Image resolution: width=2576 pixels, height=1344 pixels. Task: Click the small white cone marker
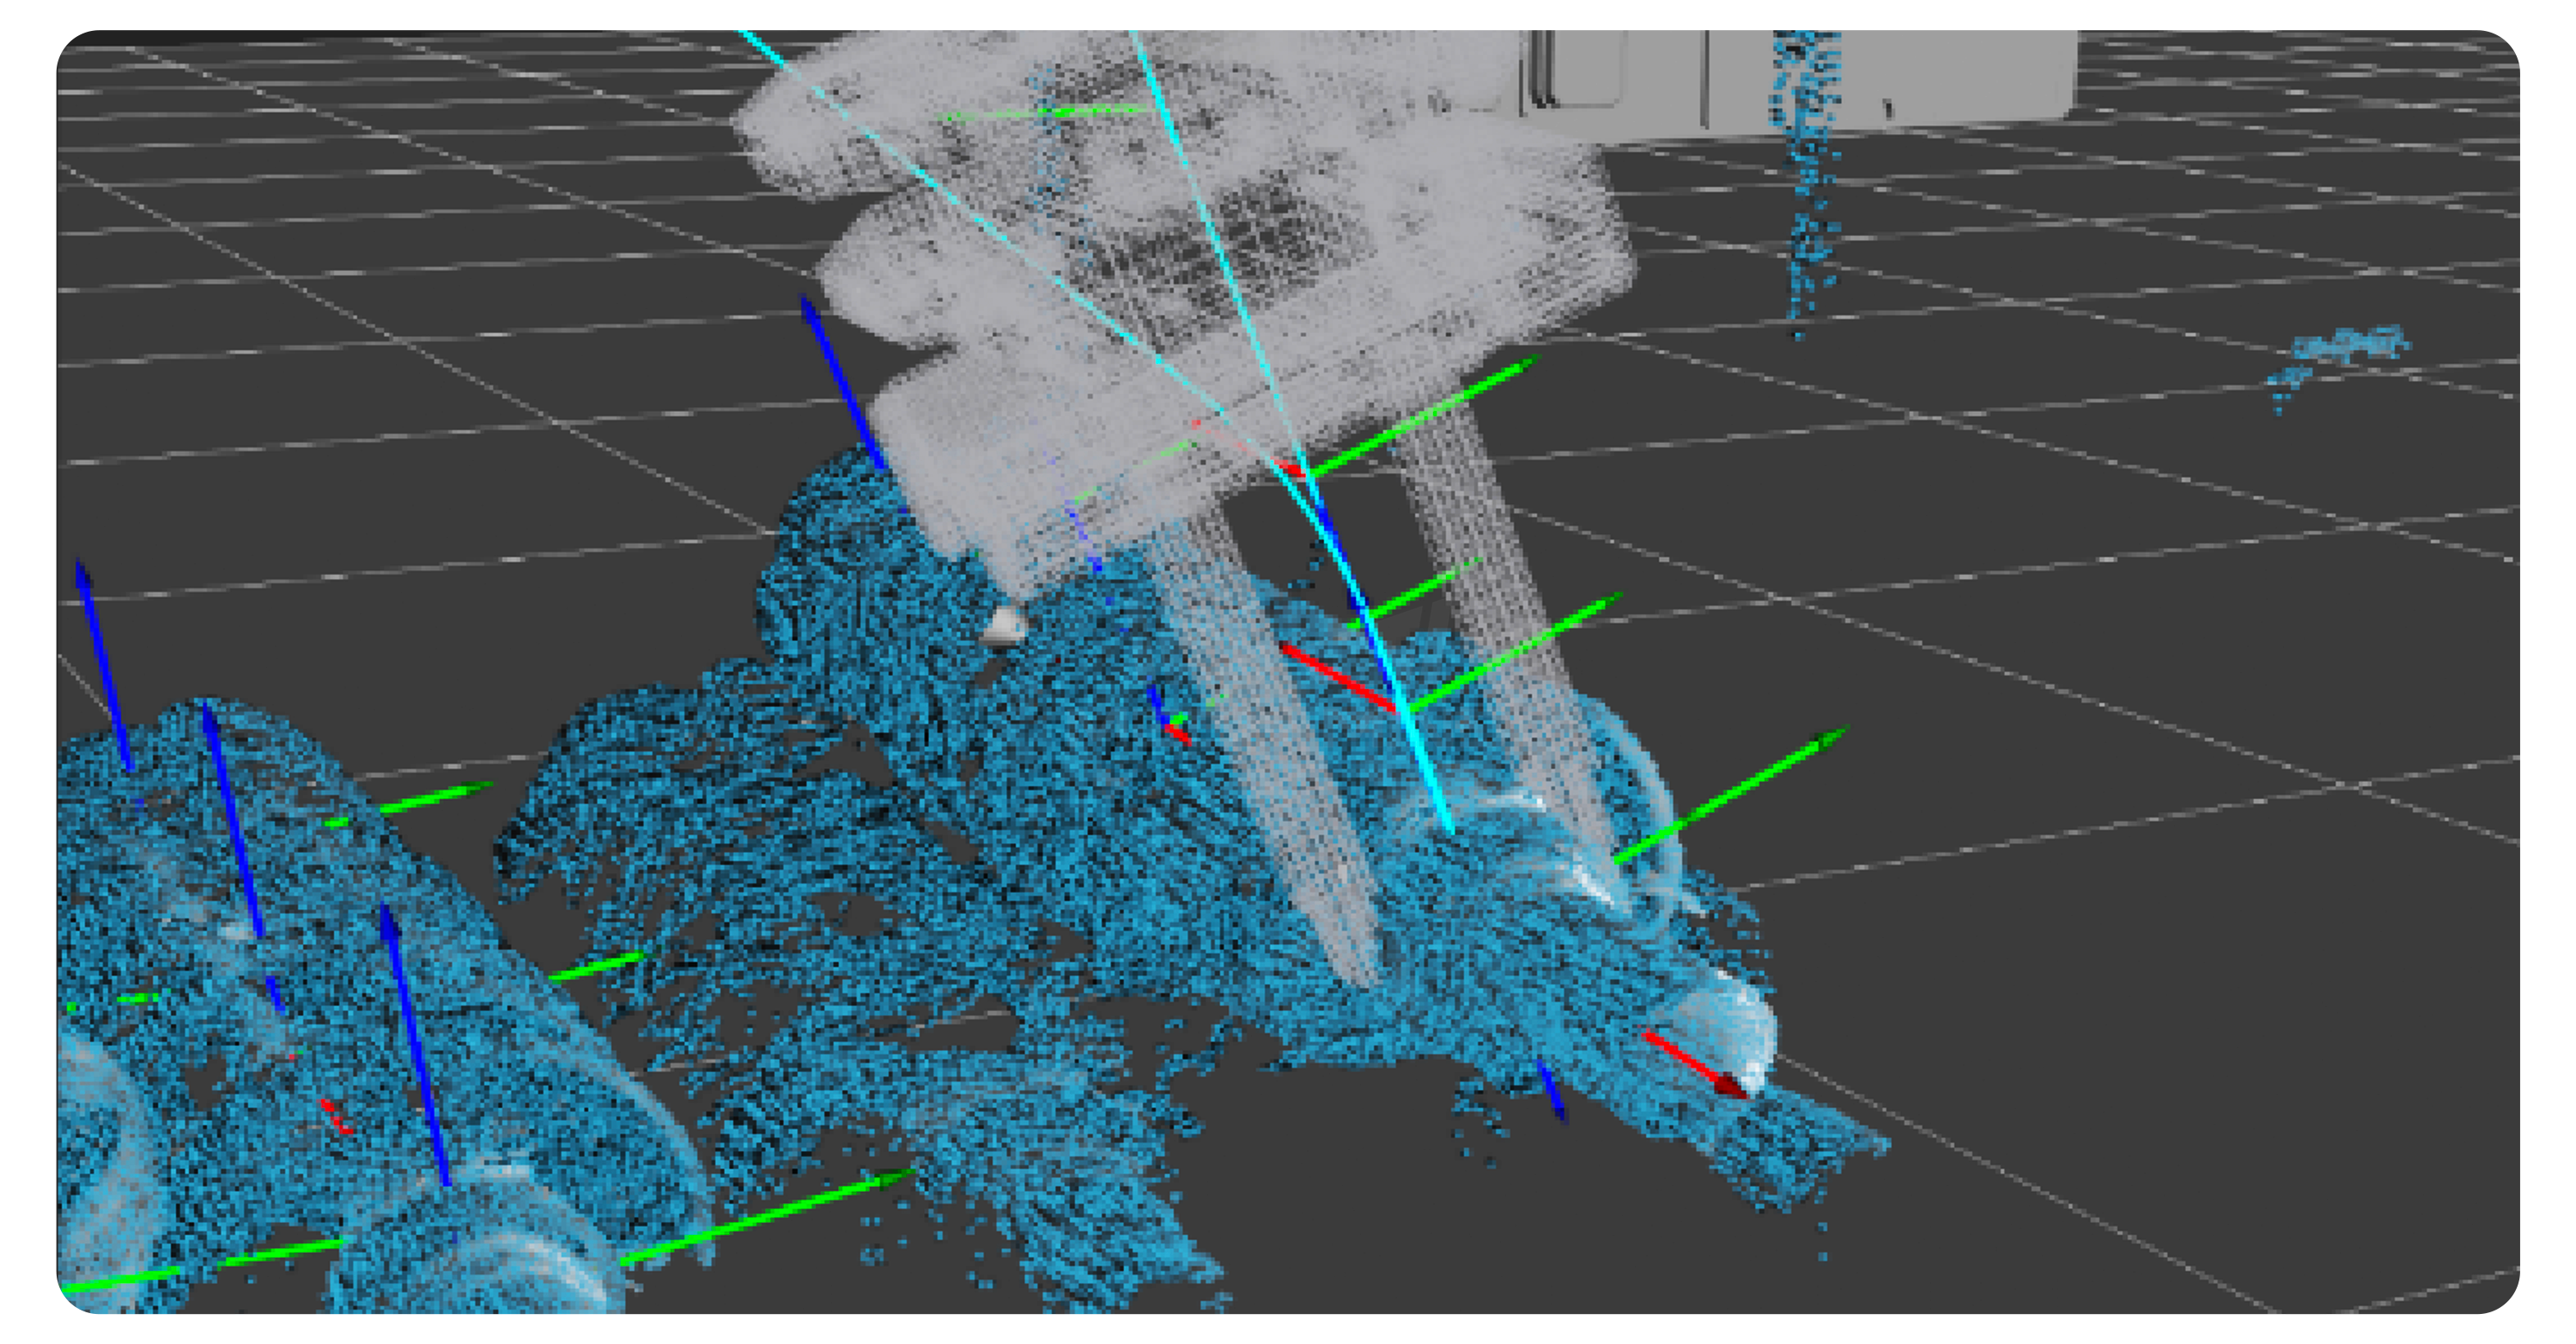[x=1003, y=627]
